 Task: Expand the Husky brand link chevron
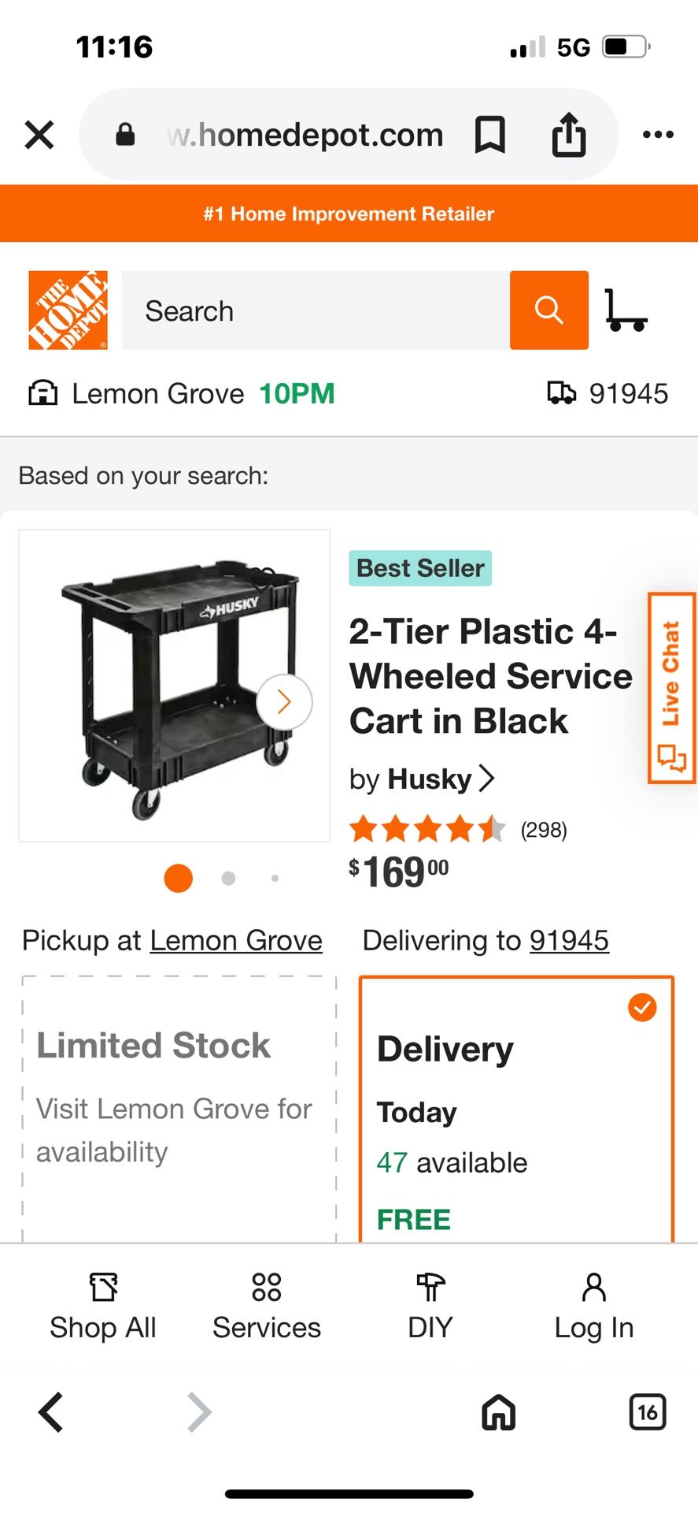tap(487, 779)
